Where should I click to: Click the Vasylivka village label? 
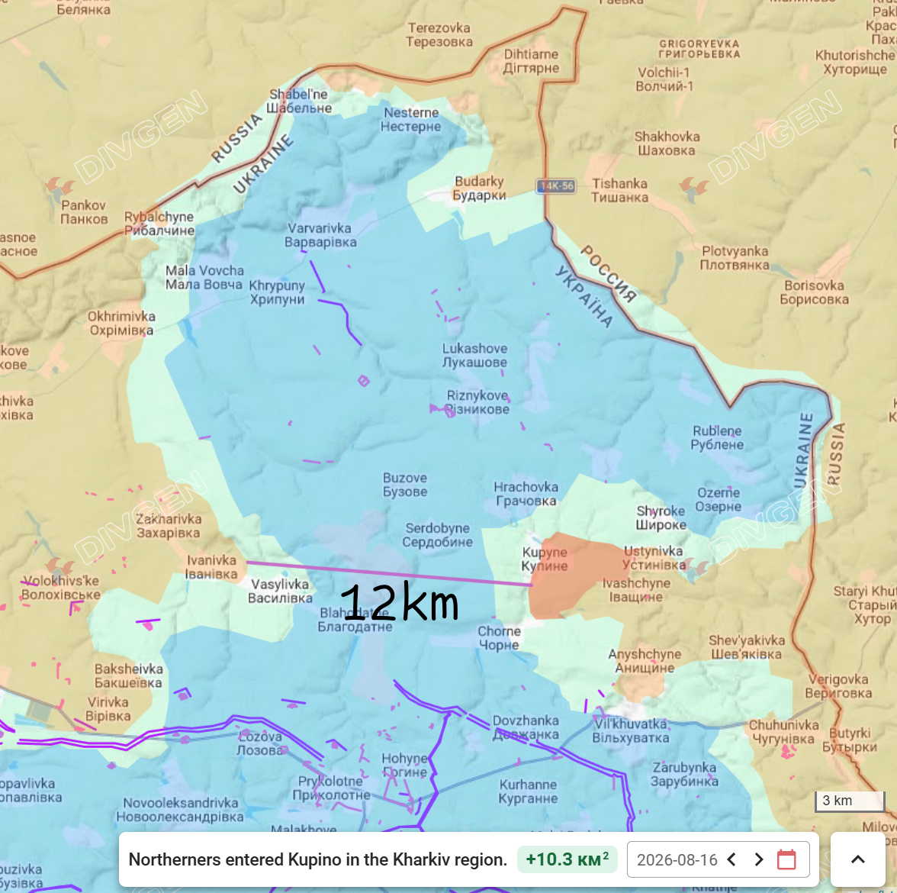[x=280, y=592]
